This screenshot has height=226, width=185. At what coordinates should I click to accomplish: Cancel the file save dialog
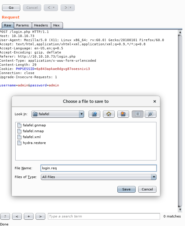pos(147,189)
